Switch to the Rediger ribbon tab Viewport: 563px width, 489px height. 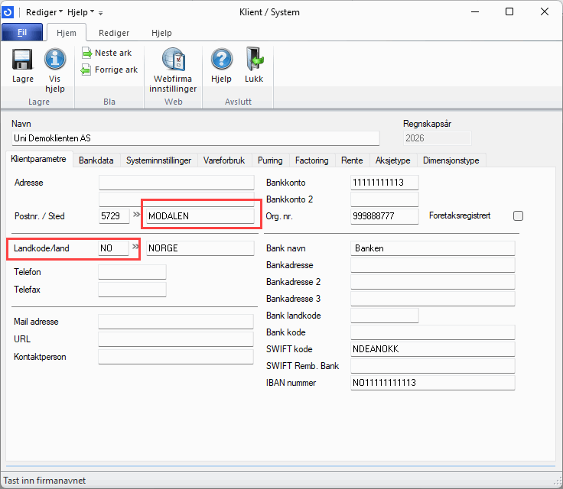coord(114,33)
